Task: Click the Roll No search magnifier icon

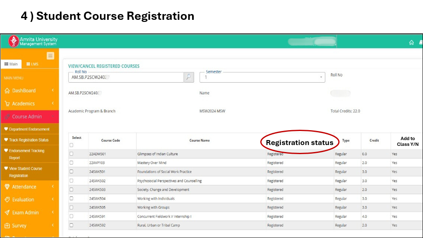Action: click(189, 77)
